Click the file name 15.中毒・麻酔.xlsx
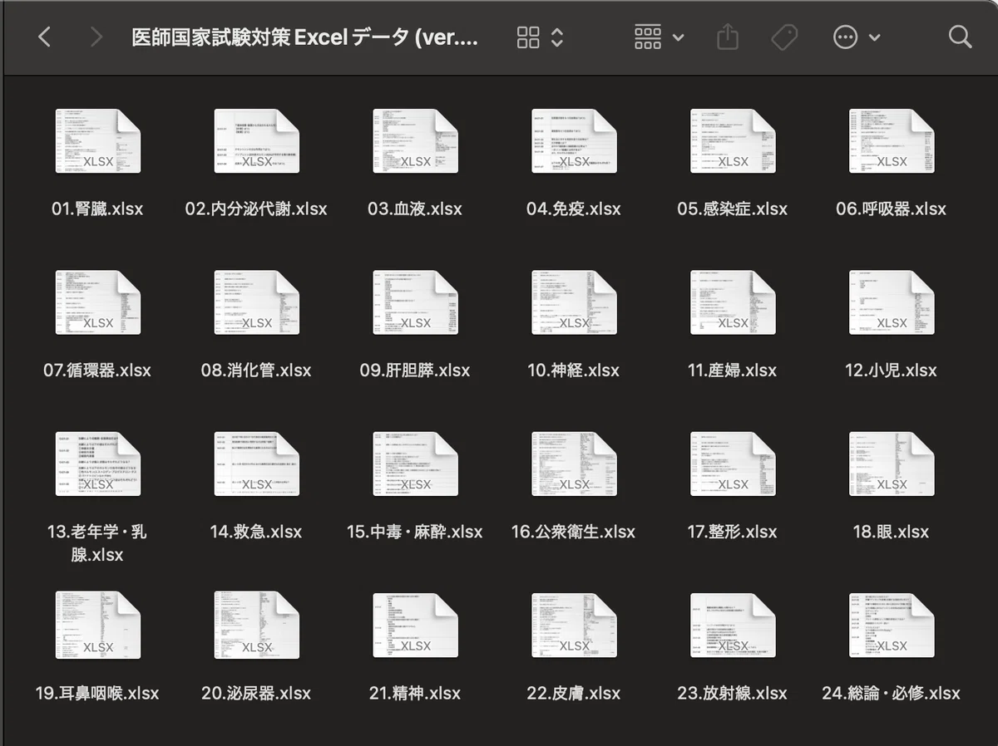 (415, 532)
